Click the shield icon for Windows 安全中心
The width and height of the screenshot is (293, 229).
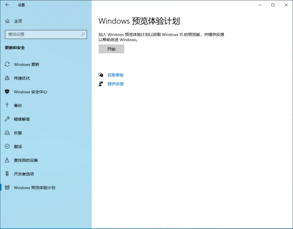click(7, 92)
